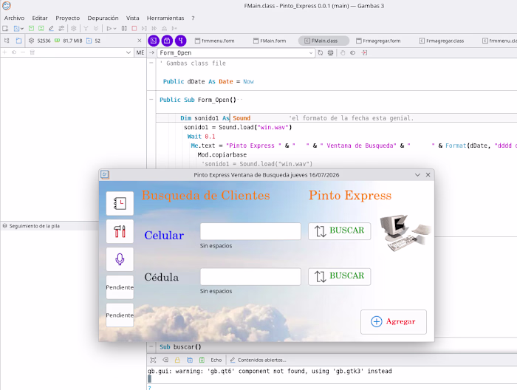Roll up Pinto Express window with title chevron
This screenshot has width=517, height=390.
tap(417, 175)
